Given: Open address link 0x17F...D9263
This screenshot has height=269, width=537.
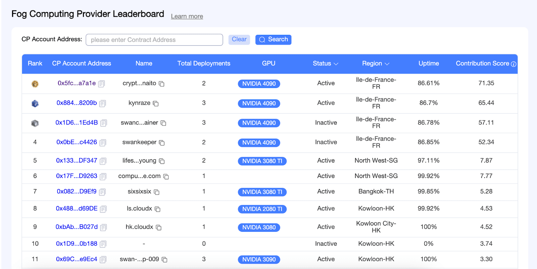Looking at the screenshot, I should (77, 176).
